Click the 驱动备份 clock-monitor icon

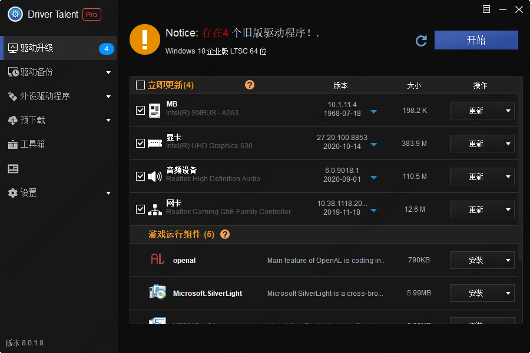[x=13, y=72]
